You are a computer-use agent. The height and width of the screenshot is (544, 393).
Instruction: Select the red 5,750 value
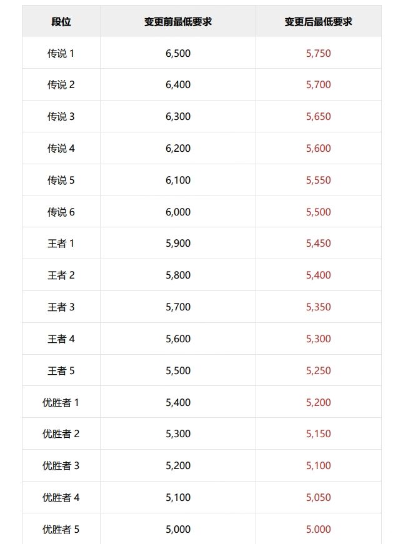[318, 53]
